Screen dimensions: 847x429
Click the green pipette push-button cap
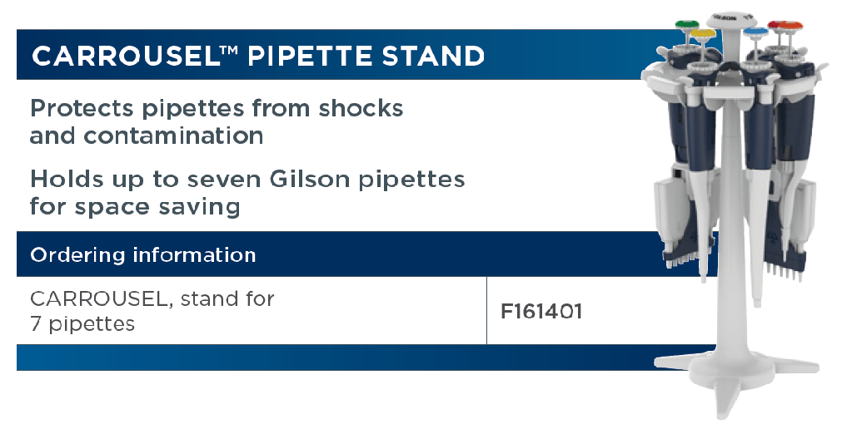[686, 25]
